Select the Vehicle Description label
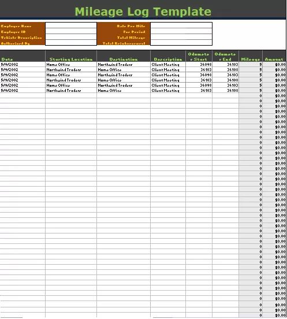Viewport: 287px width, 319px height. pos(21,38)
